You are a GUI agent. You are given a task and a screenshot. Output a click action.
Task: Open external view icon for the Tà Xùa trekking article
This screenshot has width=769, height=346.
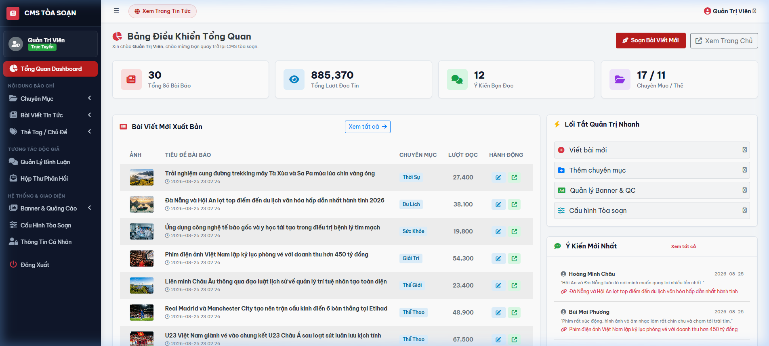[x=514, y=177]
